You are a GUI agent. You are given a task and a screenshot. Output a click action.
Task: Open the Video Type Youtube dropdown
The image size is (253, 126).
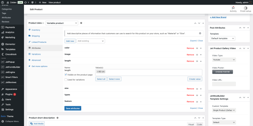pyautogui.click(x=224, y=60)
